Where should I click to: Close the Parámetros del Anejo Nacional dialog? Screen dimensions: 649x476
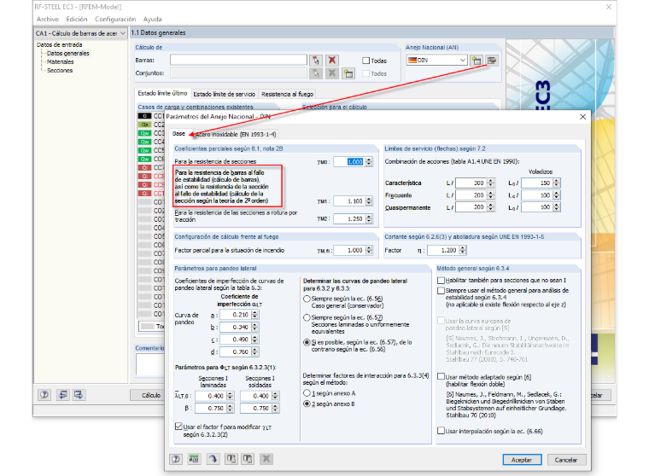click(x=582, y=117)
